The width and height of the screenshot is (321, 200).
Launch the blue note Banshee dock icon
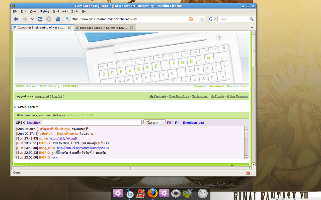pos(129,193)
